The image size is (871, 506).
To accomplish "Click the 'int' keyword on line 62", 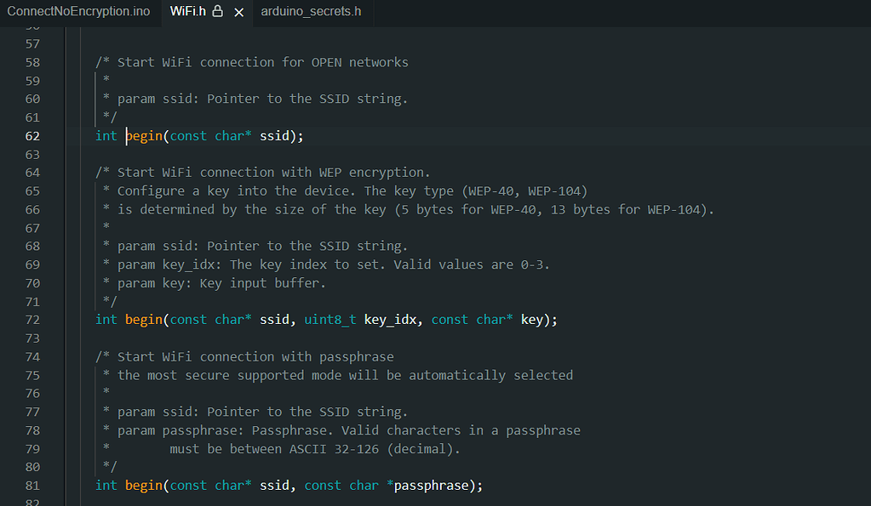I will 106,136.
